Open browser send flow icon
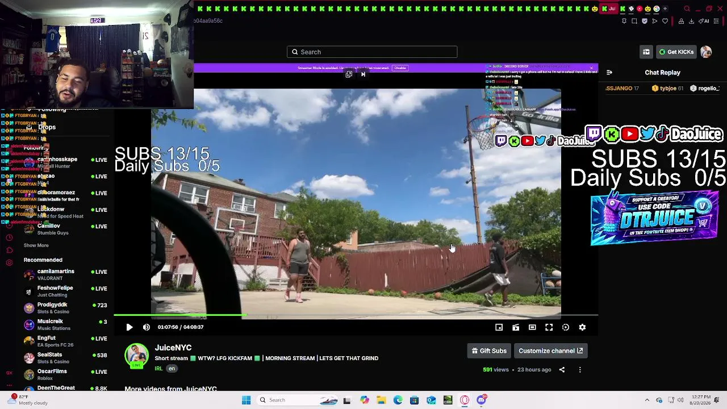This screenshot has width=727, height=409. 655,21
